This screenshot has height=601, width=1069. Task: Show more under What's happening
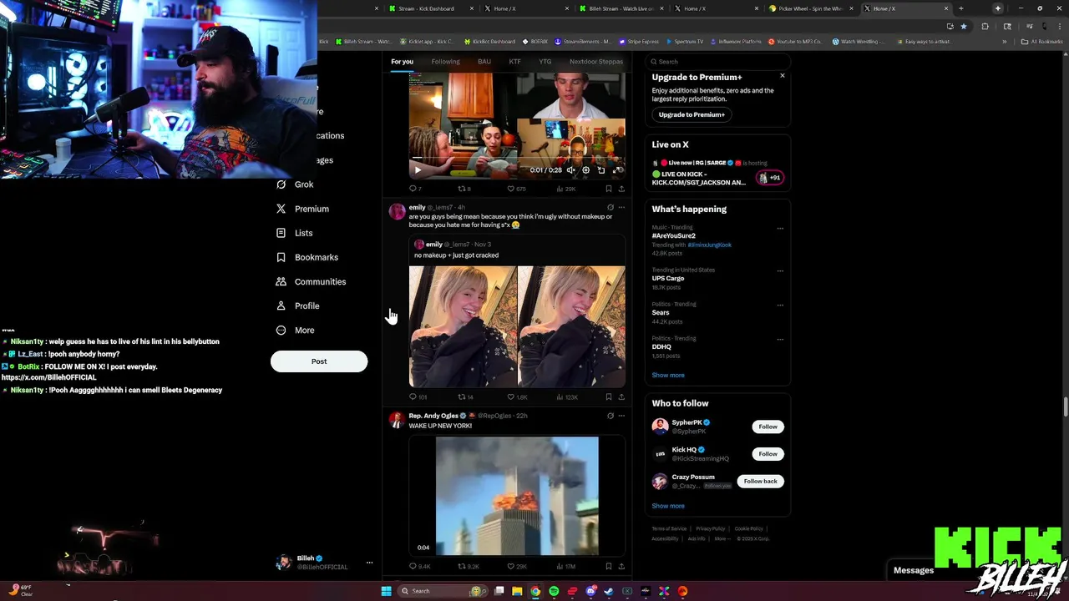coord(668,376)
